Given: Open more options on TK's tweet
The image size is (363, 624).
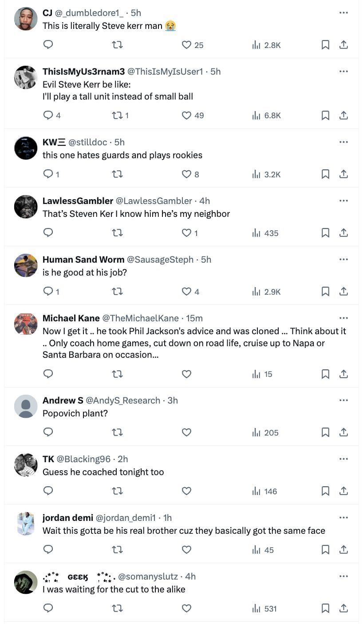Looking at the screenshot, I should 343,459.
